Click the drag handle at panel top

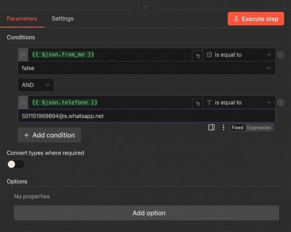point(145,7)
